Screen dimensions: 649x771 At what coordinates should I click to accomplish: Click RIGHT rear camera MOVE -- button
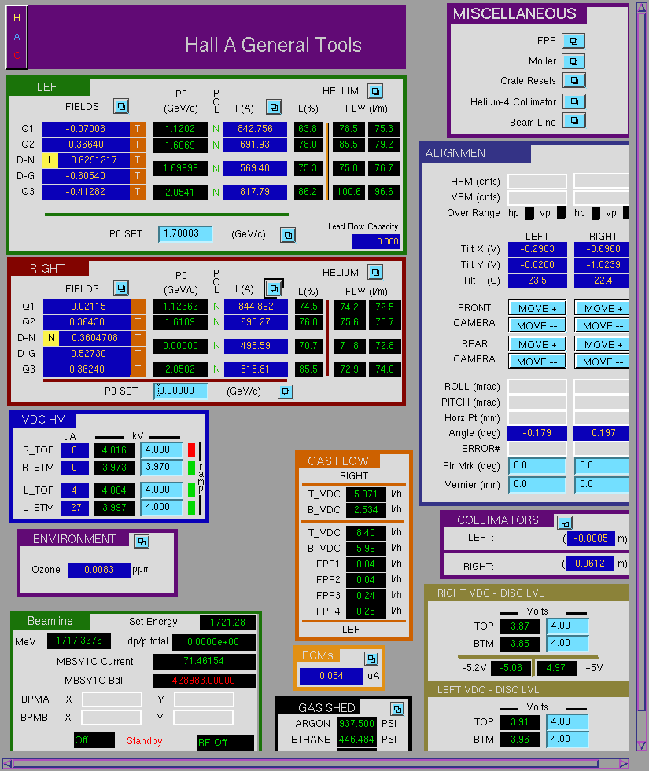(x=602, y=362)
